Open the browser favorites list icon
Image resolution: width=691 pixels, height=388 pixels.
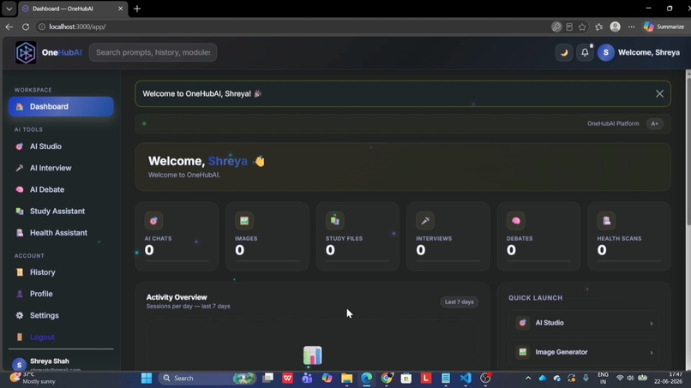[x=598, y=27]
